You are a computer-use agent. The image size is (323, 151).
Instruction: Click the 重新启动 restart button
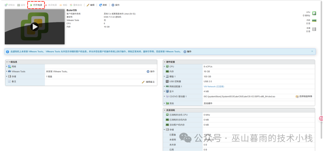[76, 5]
